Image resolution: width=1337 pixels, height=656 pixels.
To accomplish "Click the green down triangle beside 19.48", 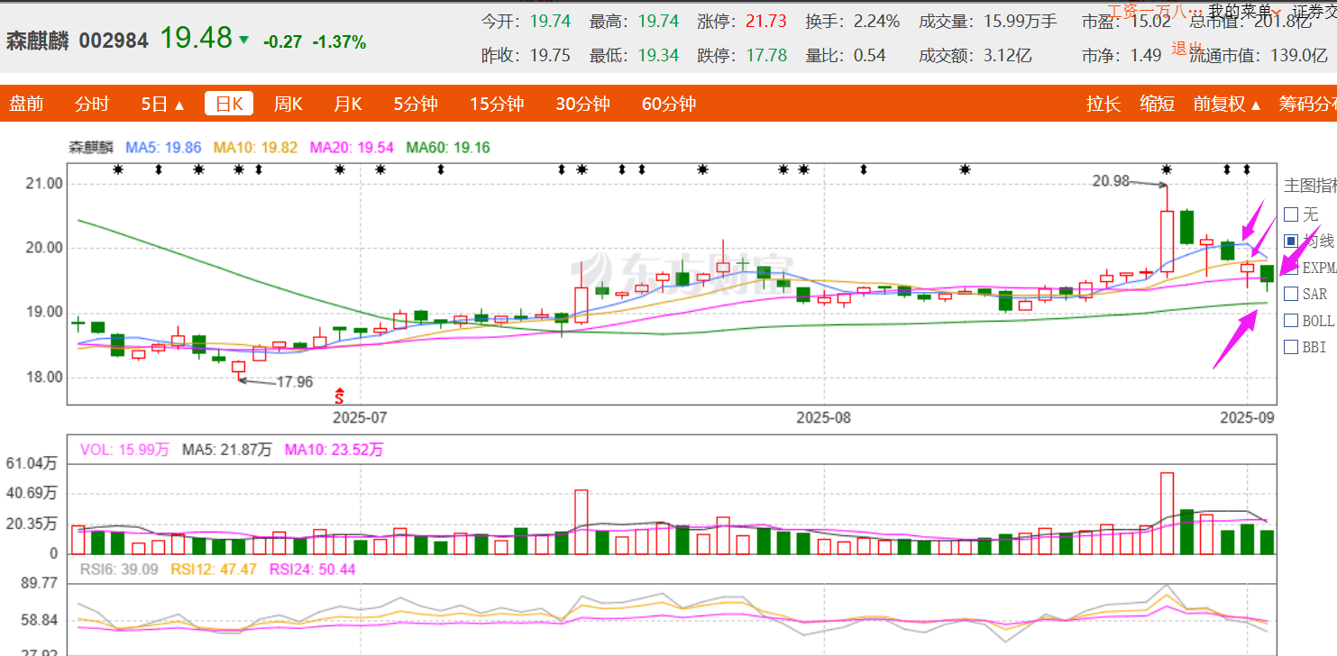I will coord(243,40).
